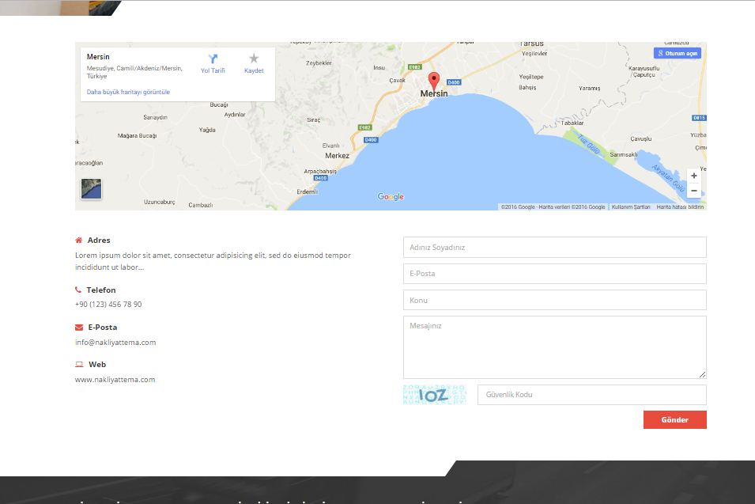The image size is (755, 504).
Task: Click the Konu input field
Action: click(555, 300)
